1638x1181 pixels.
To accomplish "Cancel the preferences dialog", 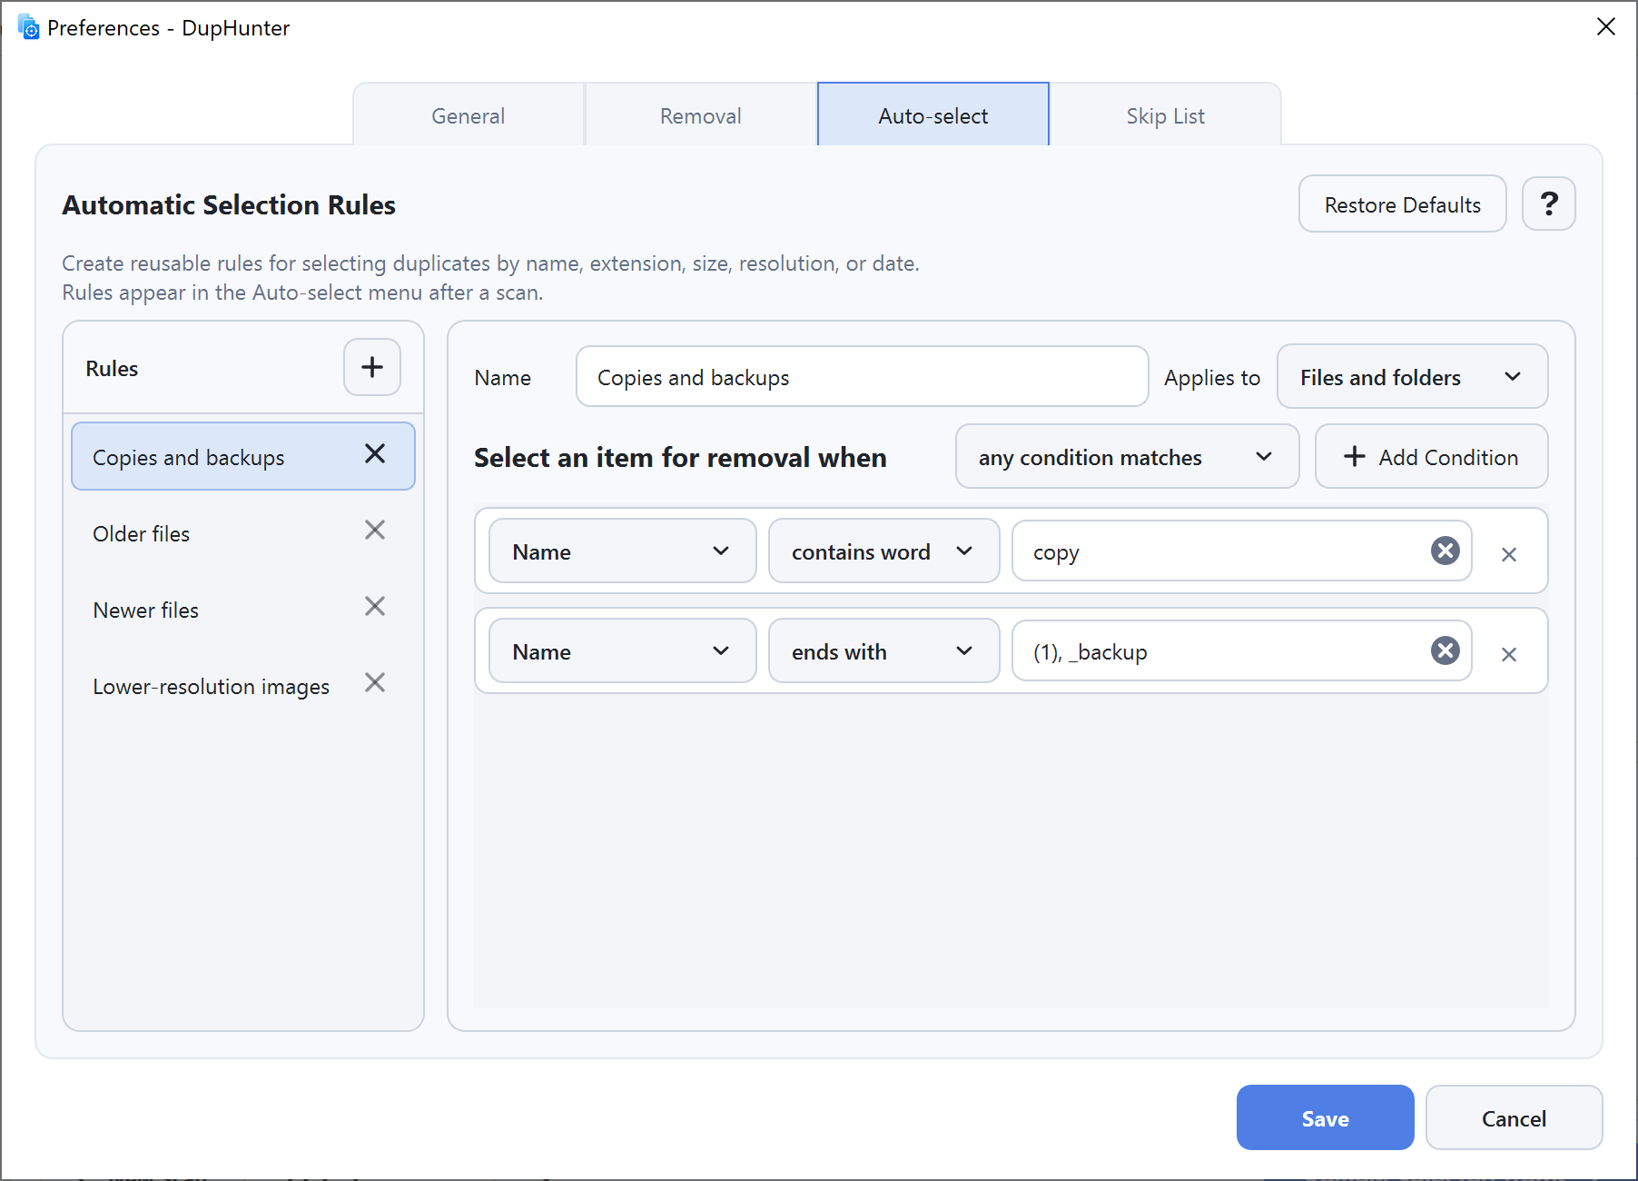I will click(1515, 1117).
